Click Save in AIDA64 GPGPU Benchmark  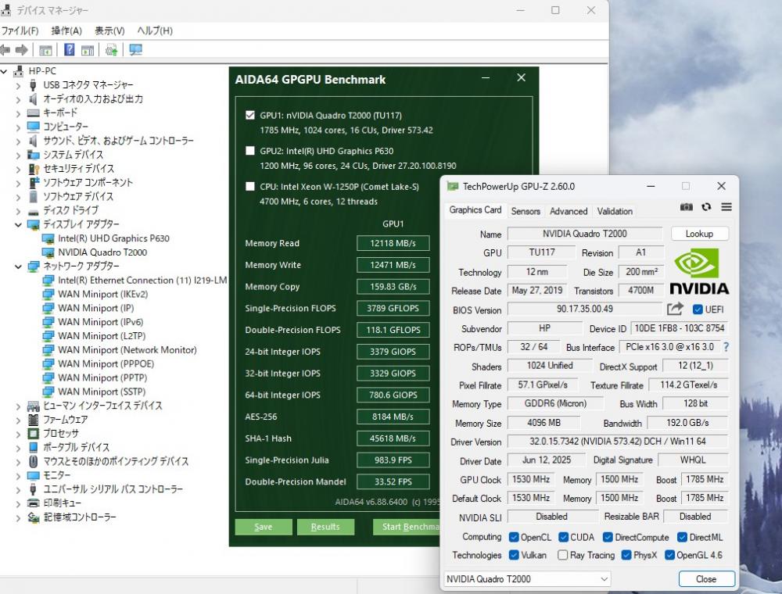pyautogui.click(x=264, y=527)
